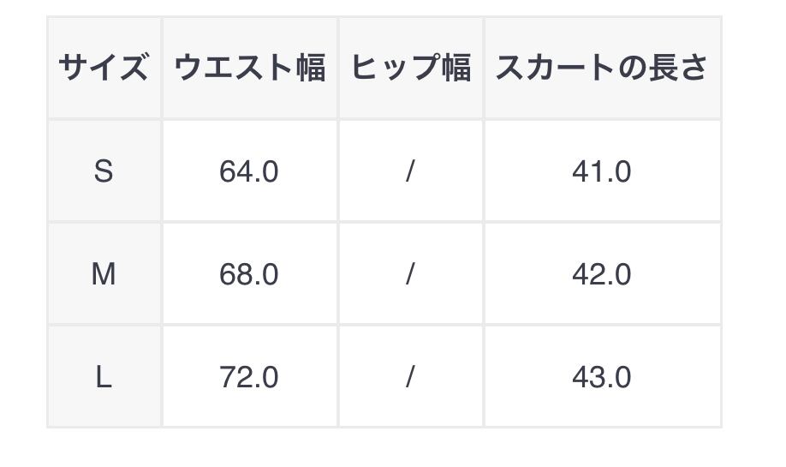Viewport: 786px width, 467px height.
Task: Click the 68.0 waist width cell
Action: click(x=249, y=274)
